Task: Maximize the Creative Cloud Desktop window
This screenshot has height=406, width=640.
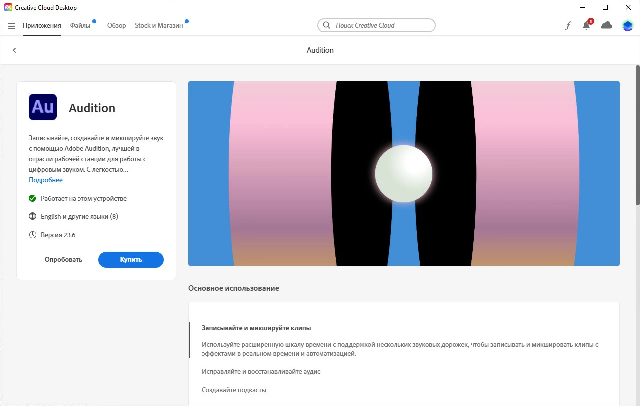Action: 605,8
